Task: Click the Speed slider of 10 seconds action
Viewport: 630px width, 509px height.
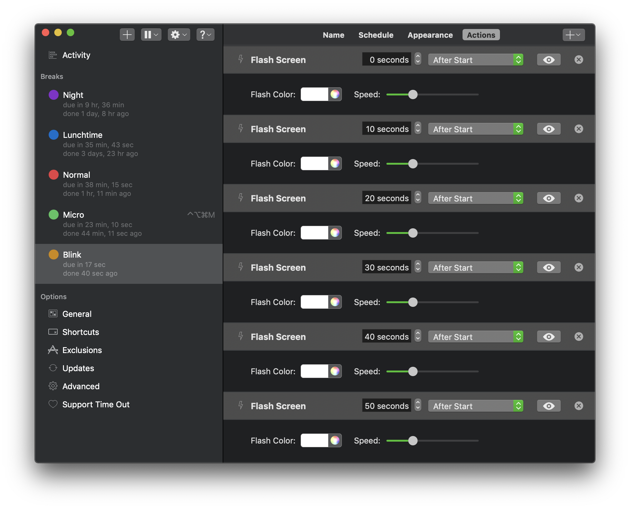Action: click(x=432, y=164)
